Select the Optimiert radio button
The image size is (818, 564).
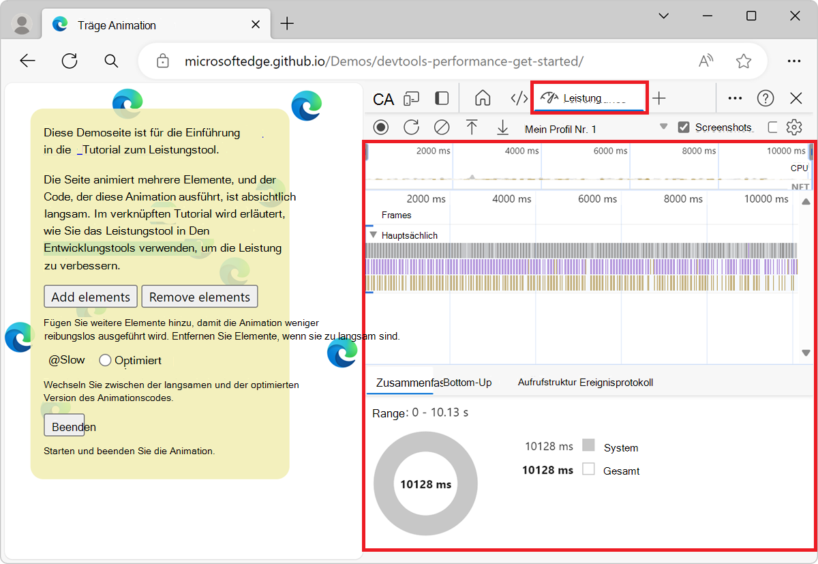(x=105, y=360)
